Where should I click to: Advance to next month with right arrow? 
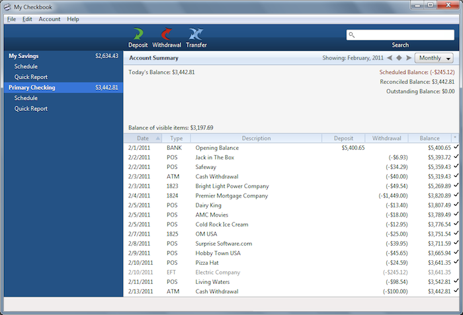pos(408,58)
